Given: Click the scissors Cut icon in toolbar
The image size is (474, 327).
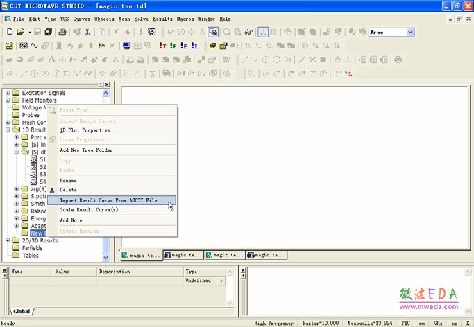Looking at the screenshot, I should click(x=87, y=32).
